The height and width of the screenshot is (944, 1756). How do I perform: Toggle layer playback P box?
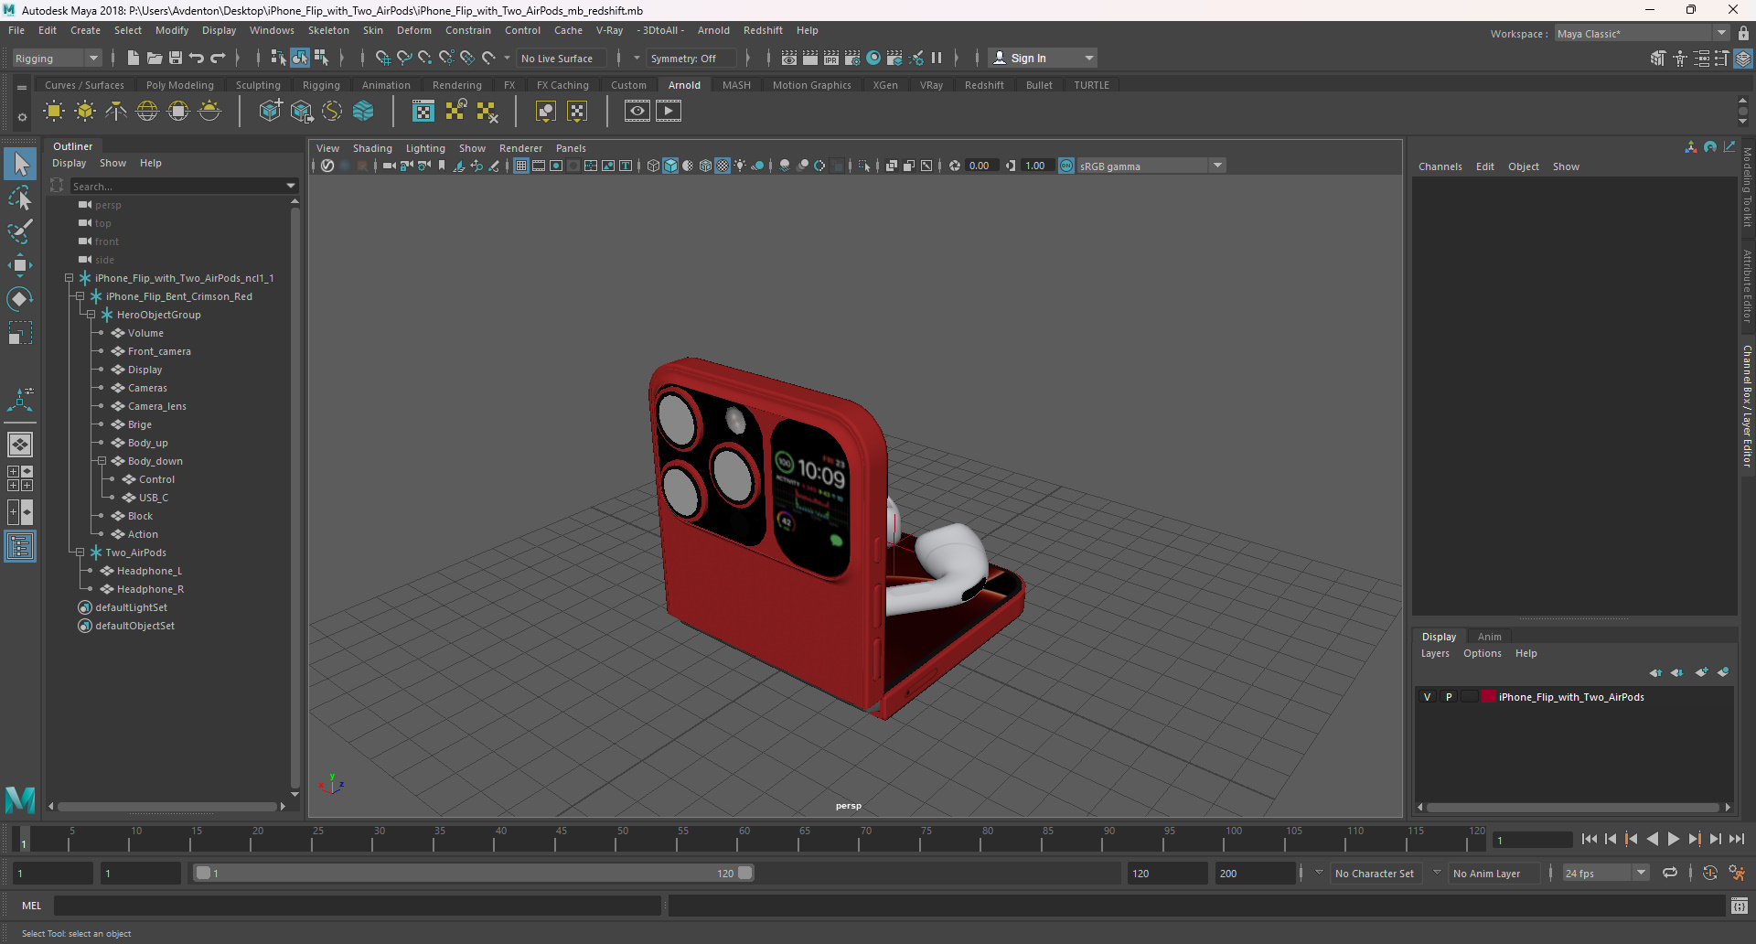(x=1449, y=697)
